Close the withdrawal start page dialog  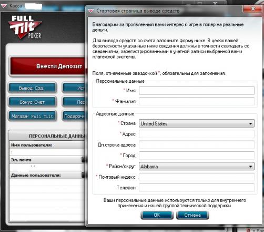pyautogui.click(x=252, y=8)
